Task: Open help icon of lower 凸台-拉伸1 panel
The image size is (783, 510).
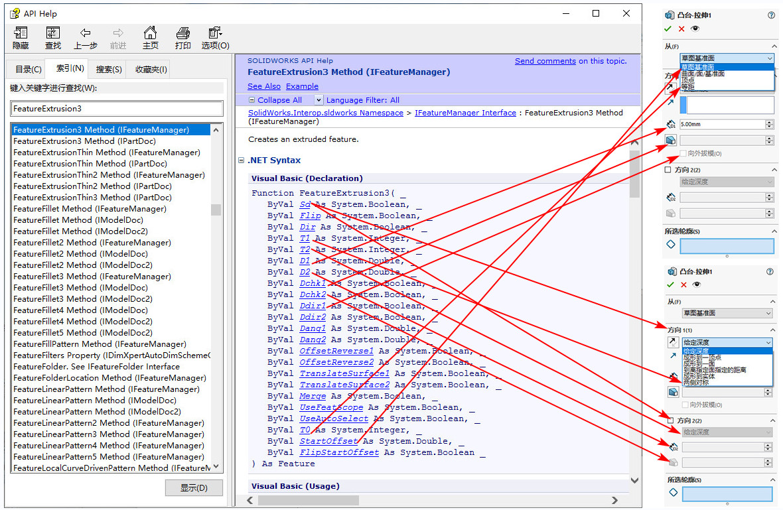Action: point(770,271)
